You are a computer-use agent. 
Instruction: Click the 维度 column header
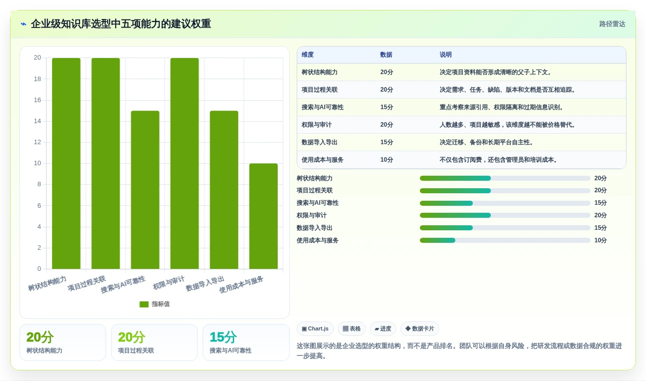pos(308,55)
